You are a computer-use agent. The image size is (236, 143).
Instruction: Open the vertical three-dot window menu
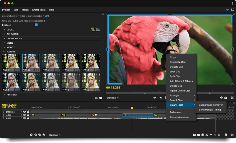click(233, 3)
